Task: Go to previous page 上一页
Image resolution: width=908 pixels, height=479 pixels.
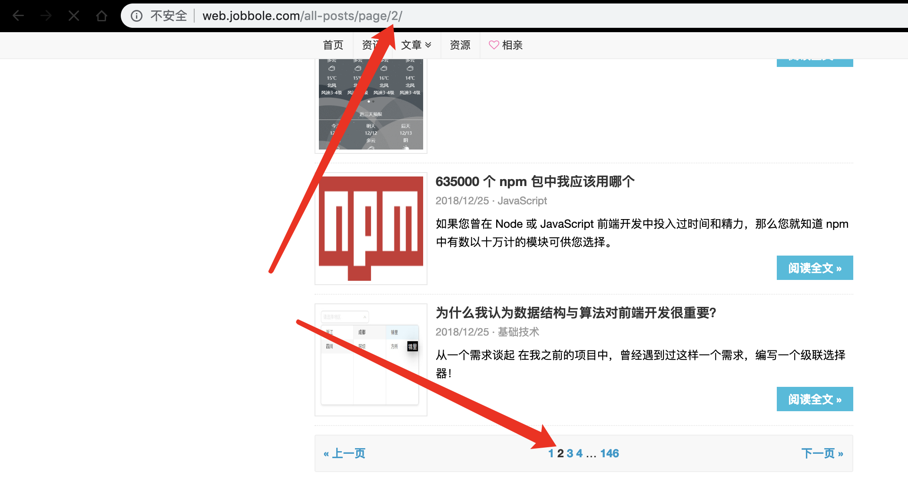Action: tap(345, 454)
